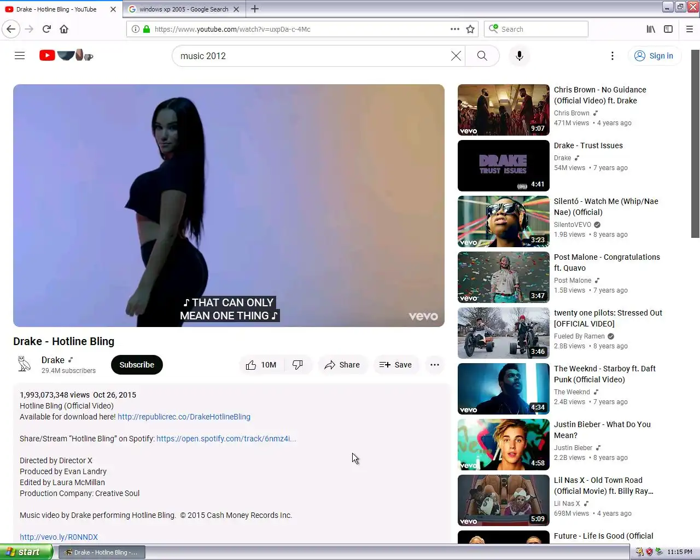Switch to the windows xp 2005 Google Search tab
The height and width of the screenshot is (560, 700).
pyautogui.click(x=184, y=9)
